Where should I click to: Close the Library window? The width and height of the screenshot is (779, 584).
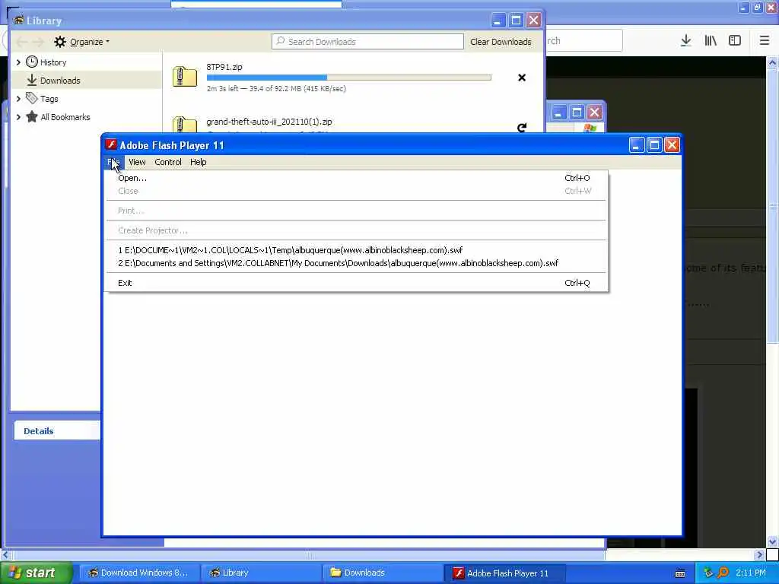[x=533, y=21]
